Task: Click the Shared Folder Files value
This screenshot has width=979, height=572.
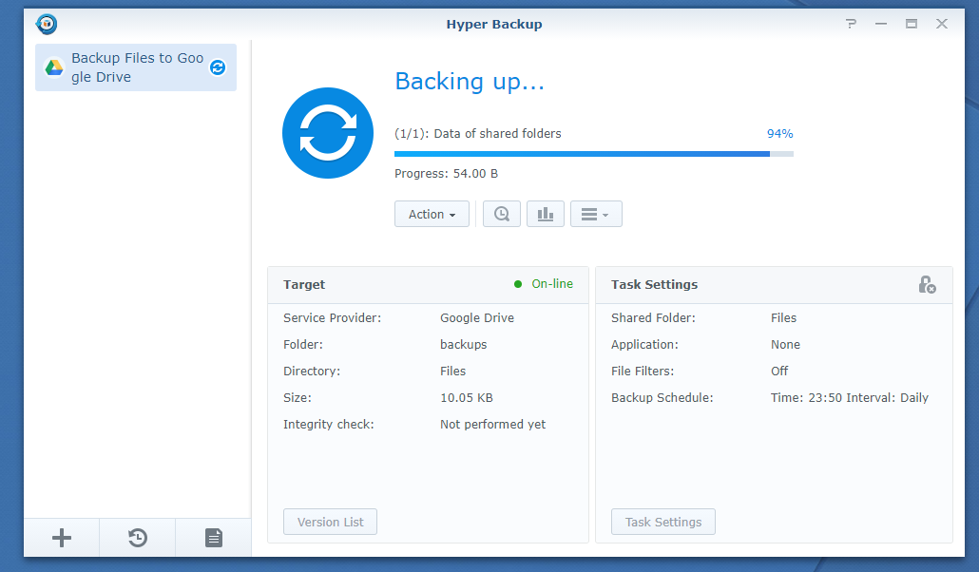Action: (783, 318)
